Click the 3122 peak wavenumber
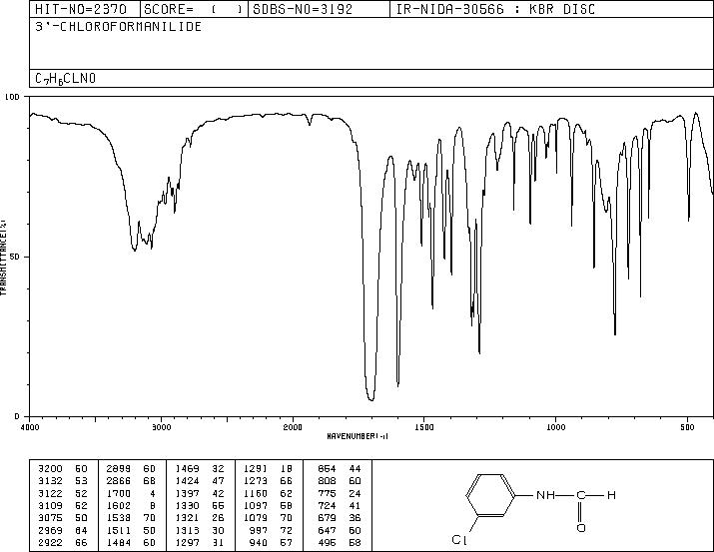The image size is (714, 552). pyautogui.click(x=50, y=493)
